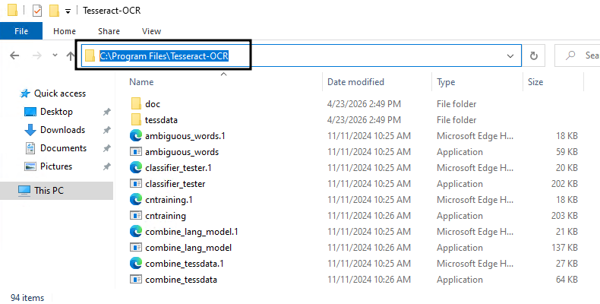Sort files by Size column
The width and height of the screenshot is (600, 304).
point(535,82)
